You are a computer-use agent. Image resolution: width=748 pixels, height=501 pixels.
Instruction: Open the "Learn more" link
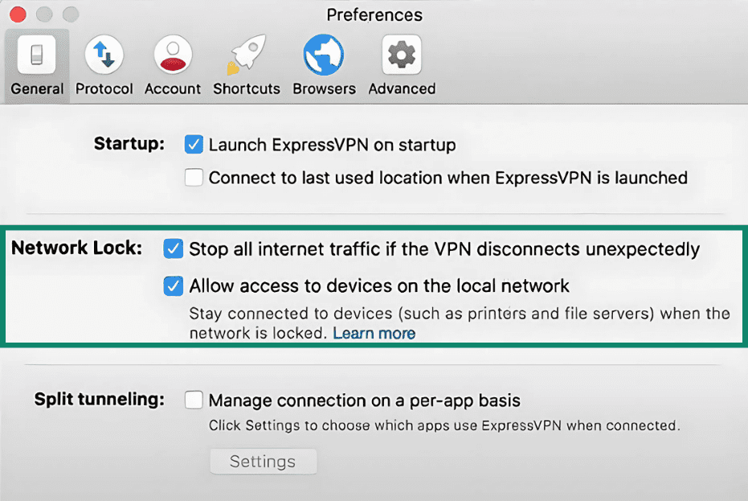tap(374, 333)
